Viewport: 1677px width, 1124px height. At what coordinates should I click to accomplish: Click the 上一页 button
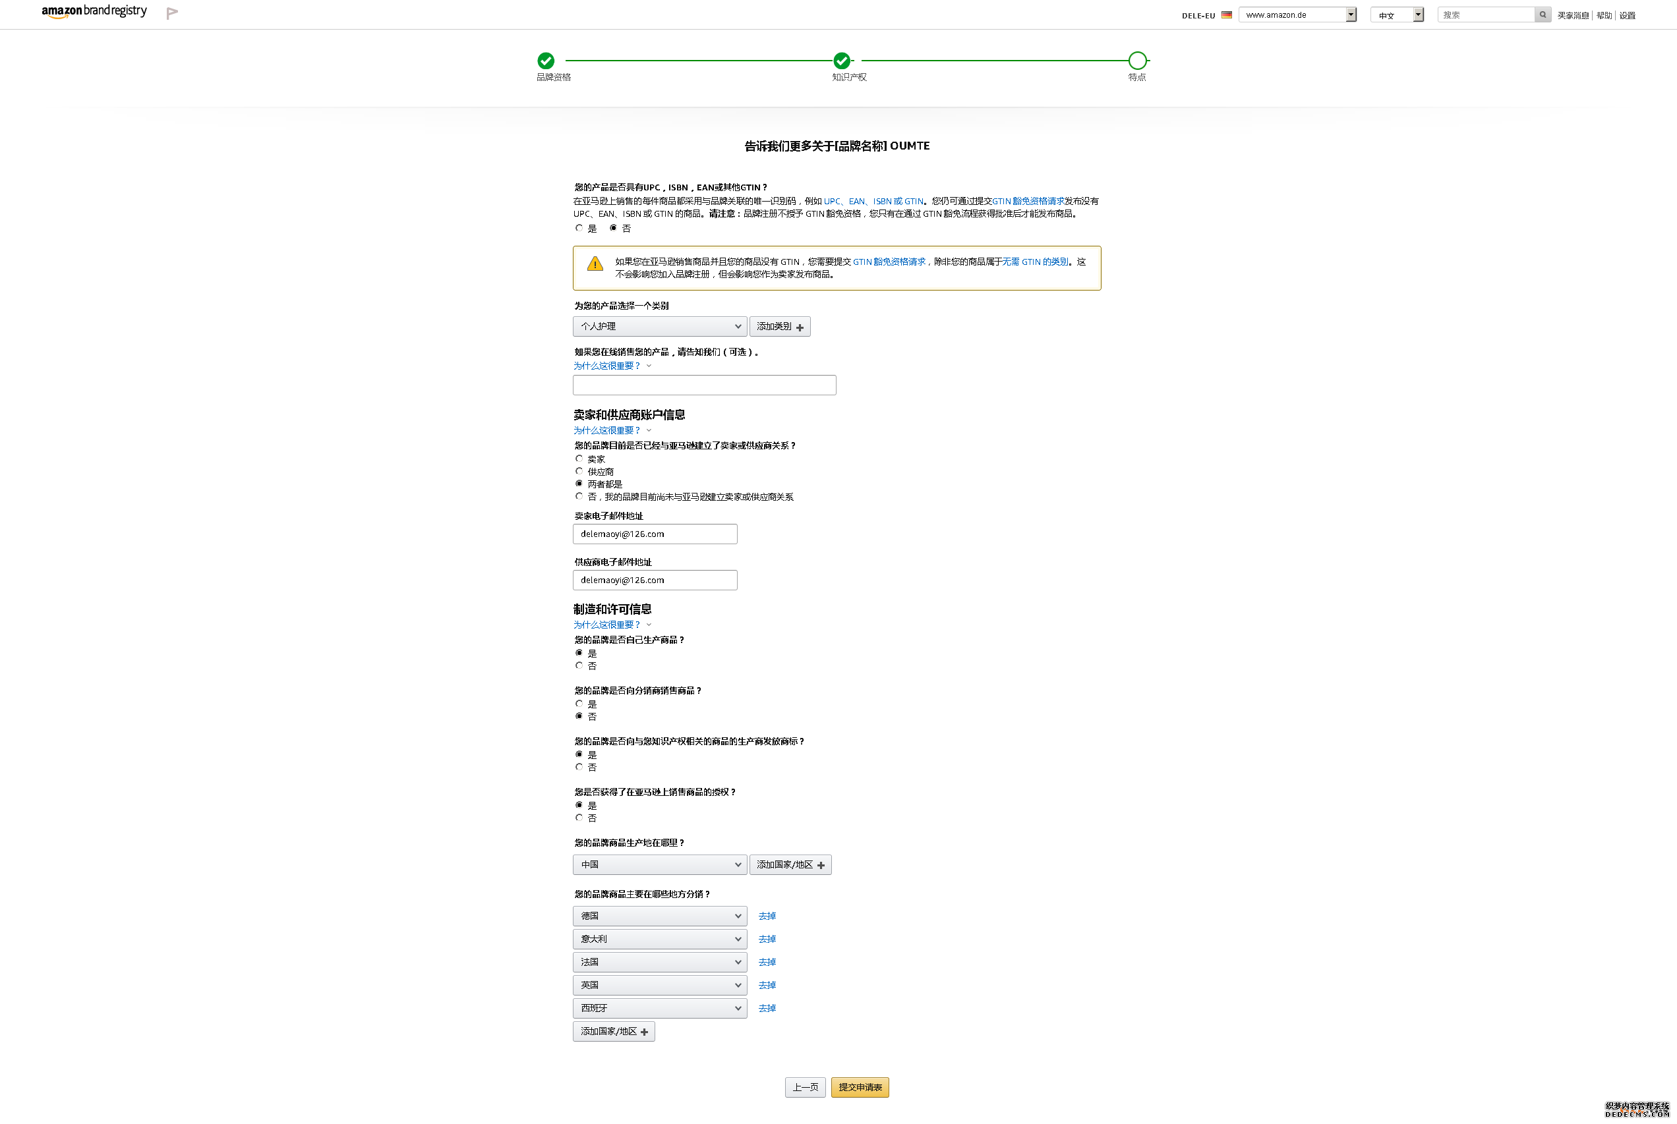pos(805,1088)
